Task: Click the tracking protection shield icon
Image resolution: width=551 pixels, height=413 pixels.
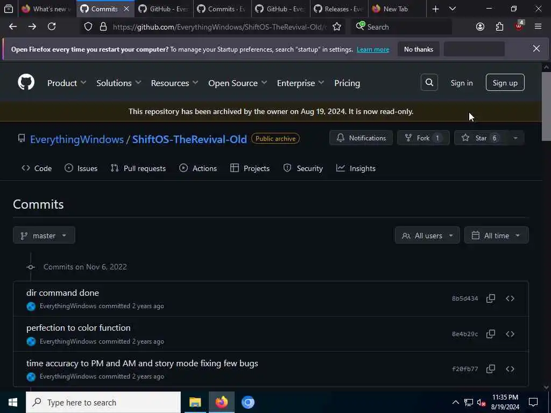Action: 88,27
